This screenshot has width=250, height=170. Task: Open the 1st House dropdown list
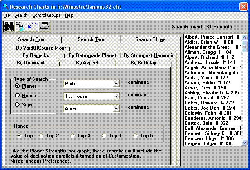pyautogui.click(x=116, y=96)
